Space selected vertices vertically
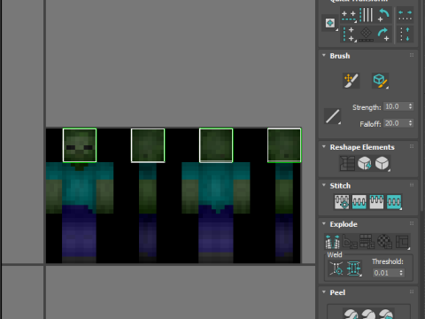This screenshot has width=425, height=319. tap(405, 35)
